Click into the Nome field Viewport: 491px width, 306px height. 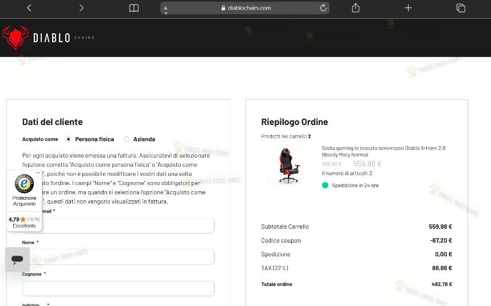[x=118, y=257]
